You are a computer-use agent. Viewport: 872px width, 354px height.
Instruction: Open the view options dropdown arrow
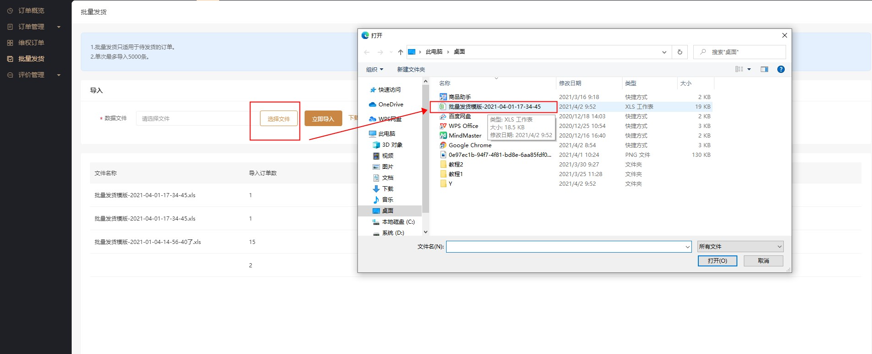click(749, 69)
